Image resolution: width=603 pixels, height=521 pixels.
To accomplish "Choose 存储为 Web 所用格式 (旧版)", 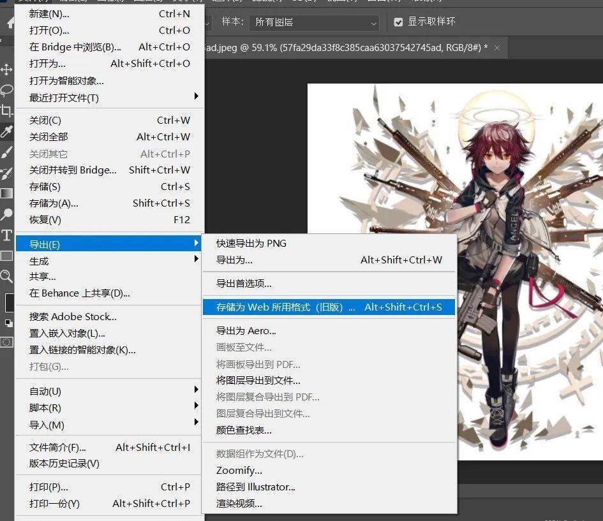I will (329, 307).
